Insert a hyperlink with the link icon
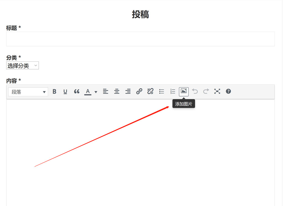This screenshot has height=206, width=283. (139, 91)
